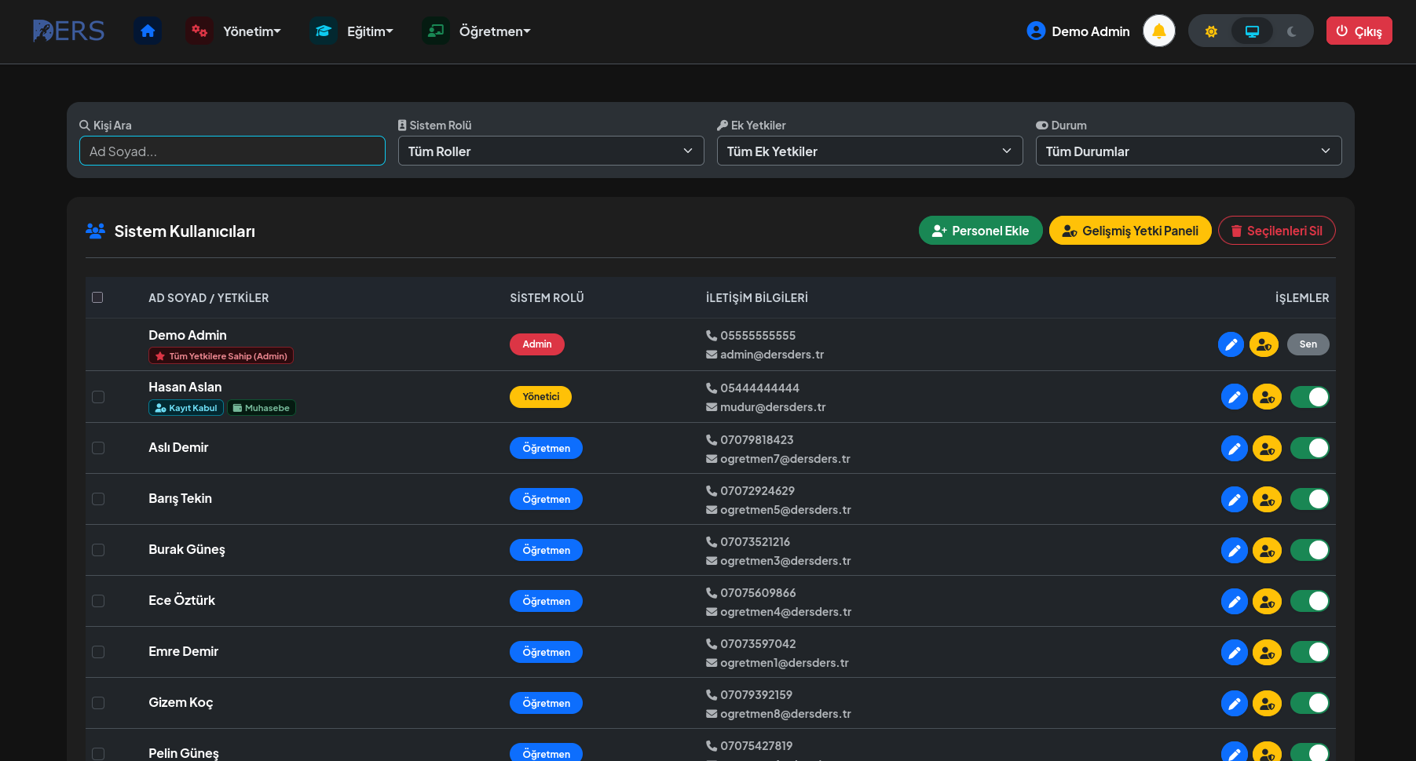Check the box for Barış Tekin
Screen dimensions: 1416x761
(x=98, y=499)
